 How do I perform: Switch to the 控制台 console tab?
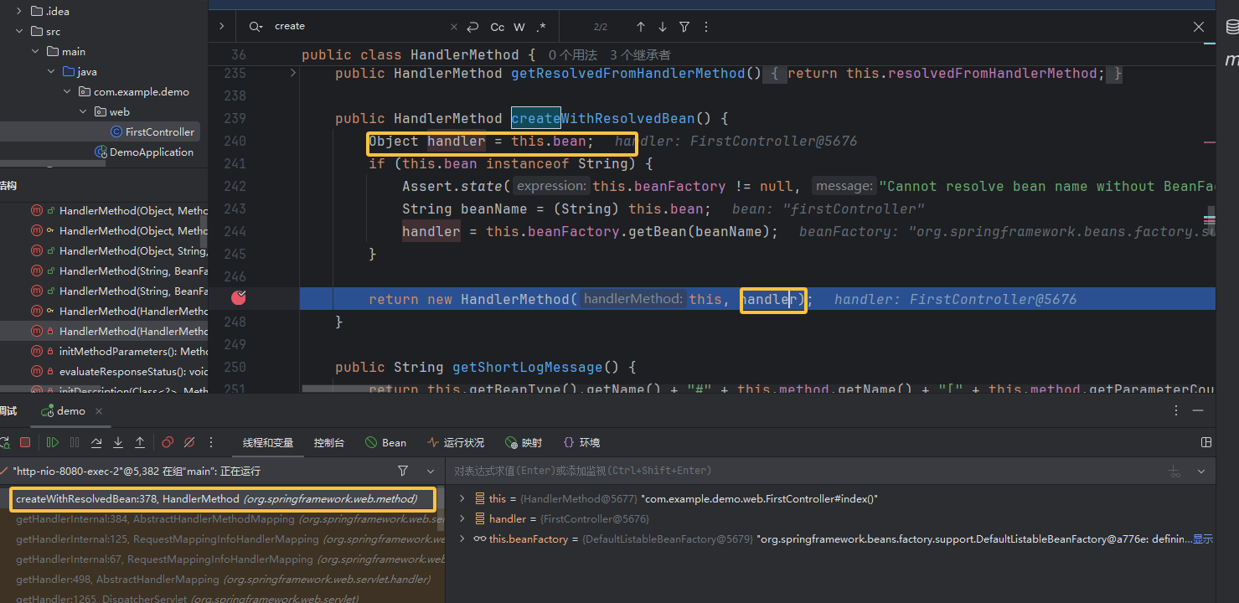(x=328, y=442)
